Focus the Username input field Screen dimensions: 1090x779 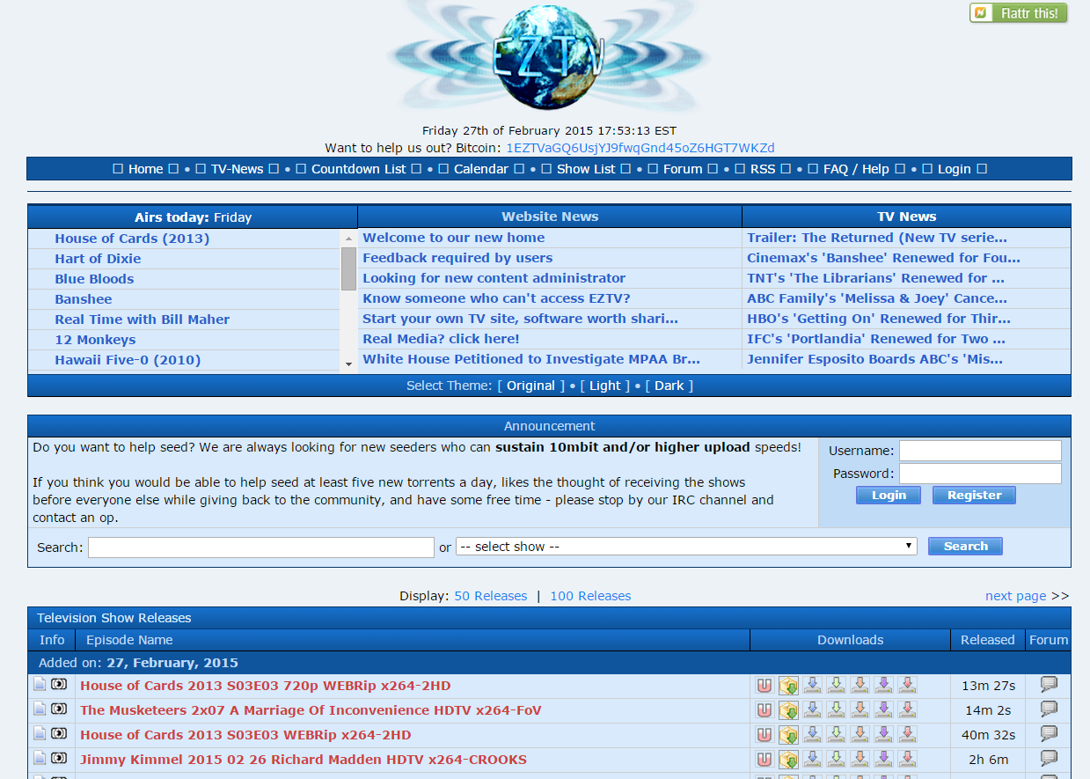point(980,451)
